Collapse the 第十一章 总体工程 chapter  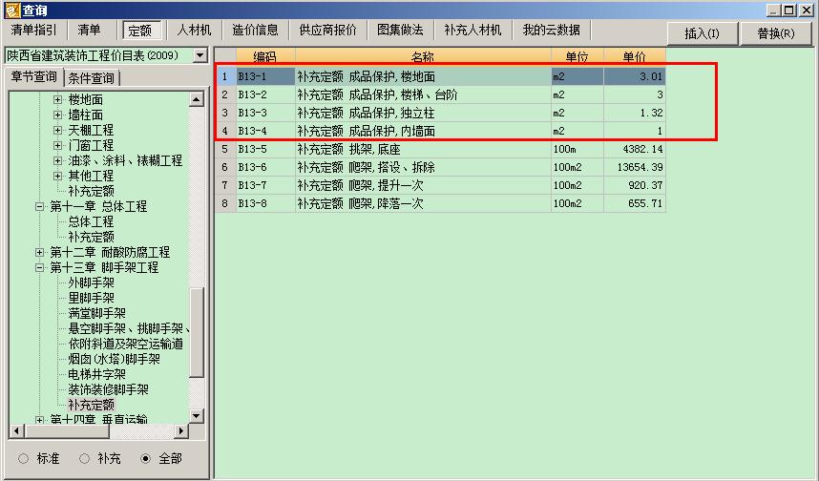coord(39,206)
